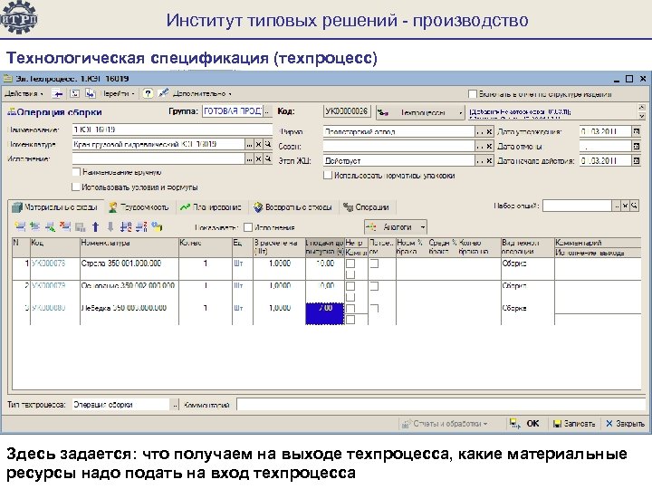The image size is (652, 489).
Task: Click the Номенклатура column header
Action: point(129,247)
